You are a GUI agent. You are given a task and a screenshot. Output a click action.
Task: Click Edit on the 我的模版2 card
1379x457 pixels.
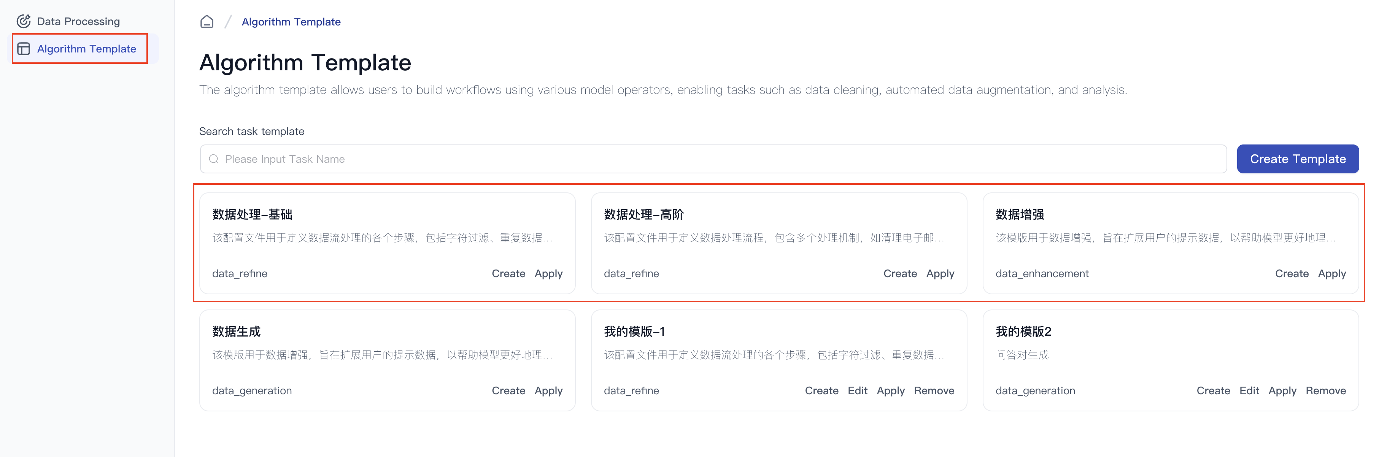coord(1249,390)
